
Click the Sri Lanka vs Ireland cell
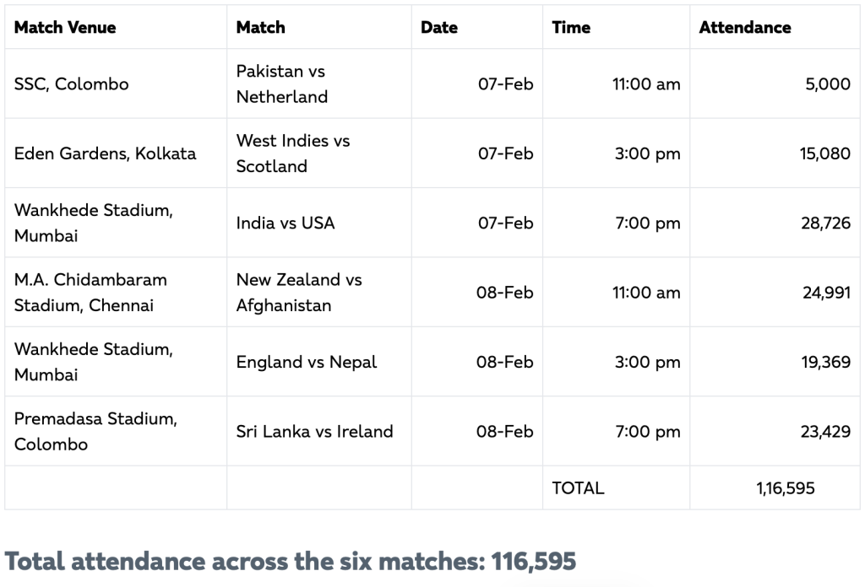point(314,432)
